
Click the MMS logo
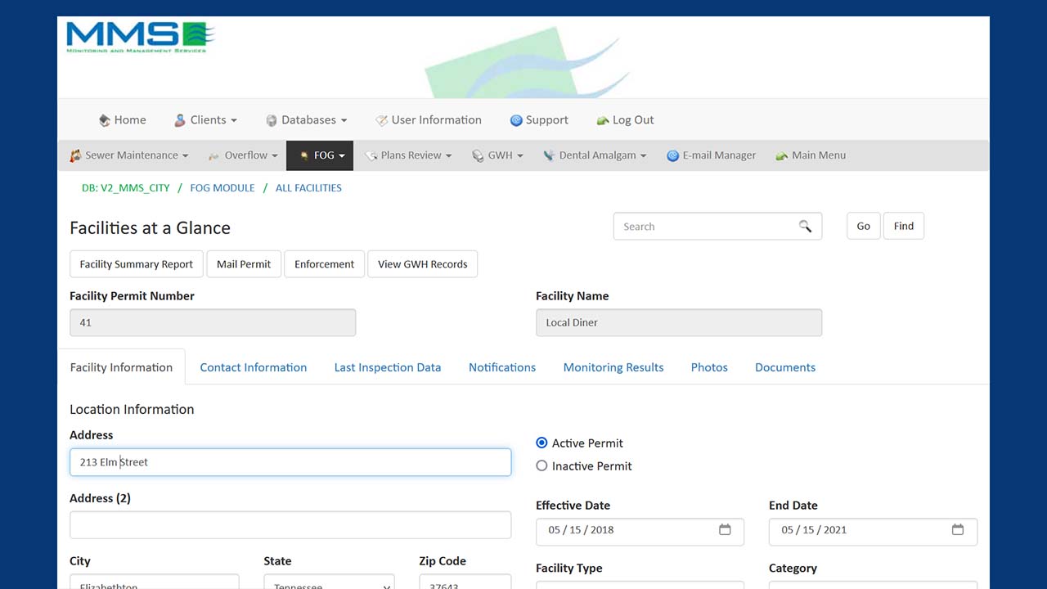(x=140, y=37)
